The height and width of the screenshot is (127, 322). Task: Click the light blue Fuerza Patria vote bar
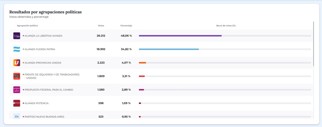169,49
